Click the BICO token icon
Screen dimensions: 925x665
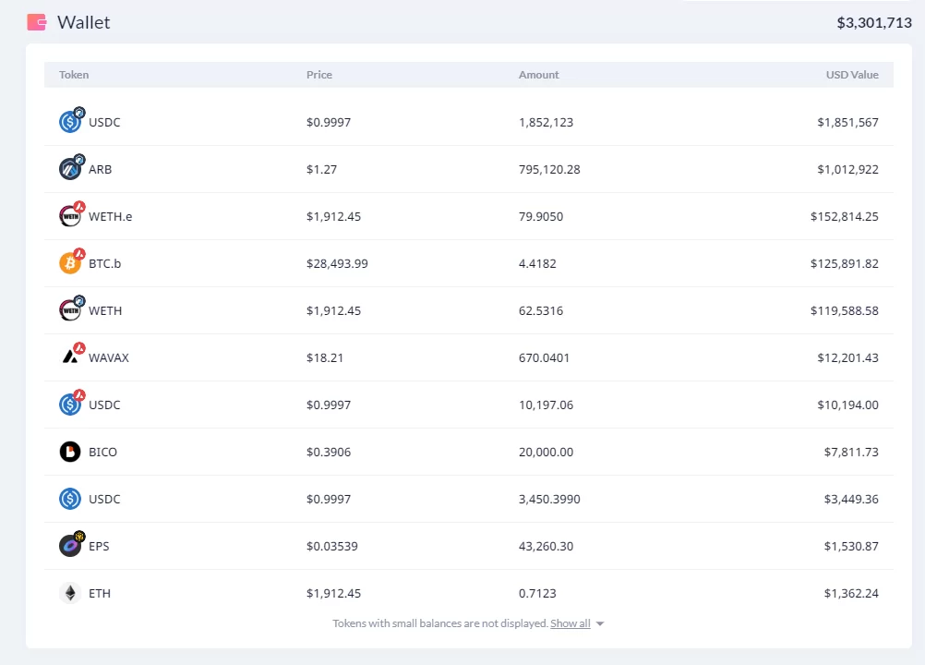click(x=70, y=452)
